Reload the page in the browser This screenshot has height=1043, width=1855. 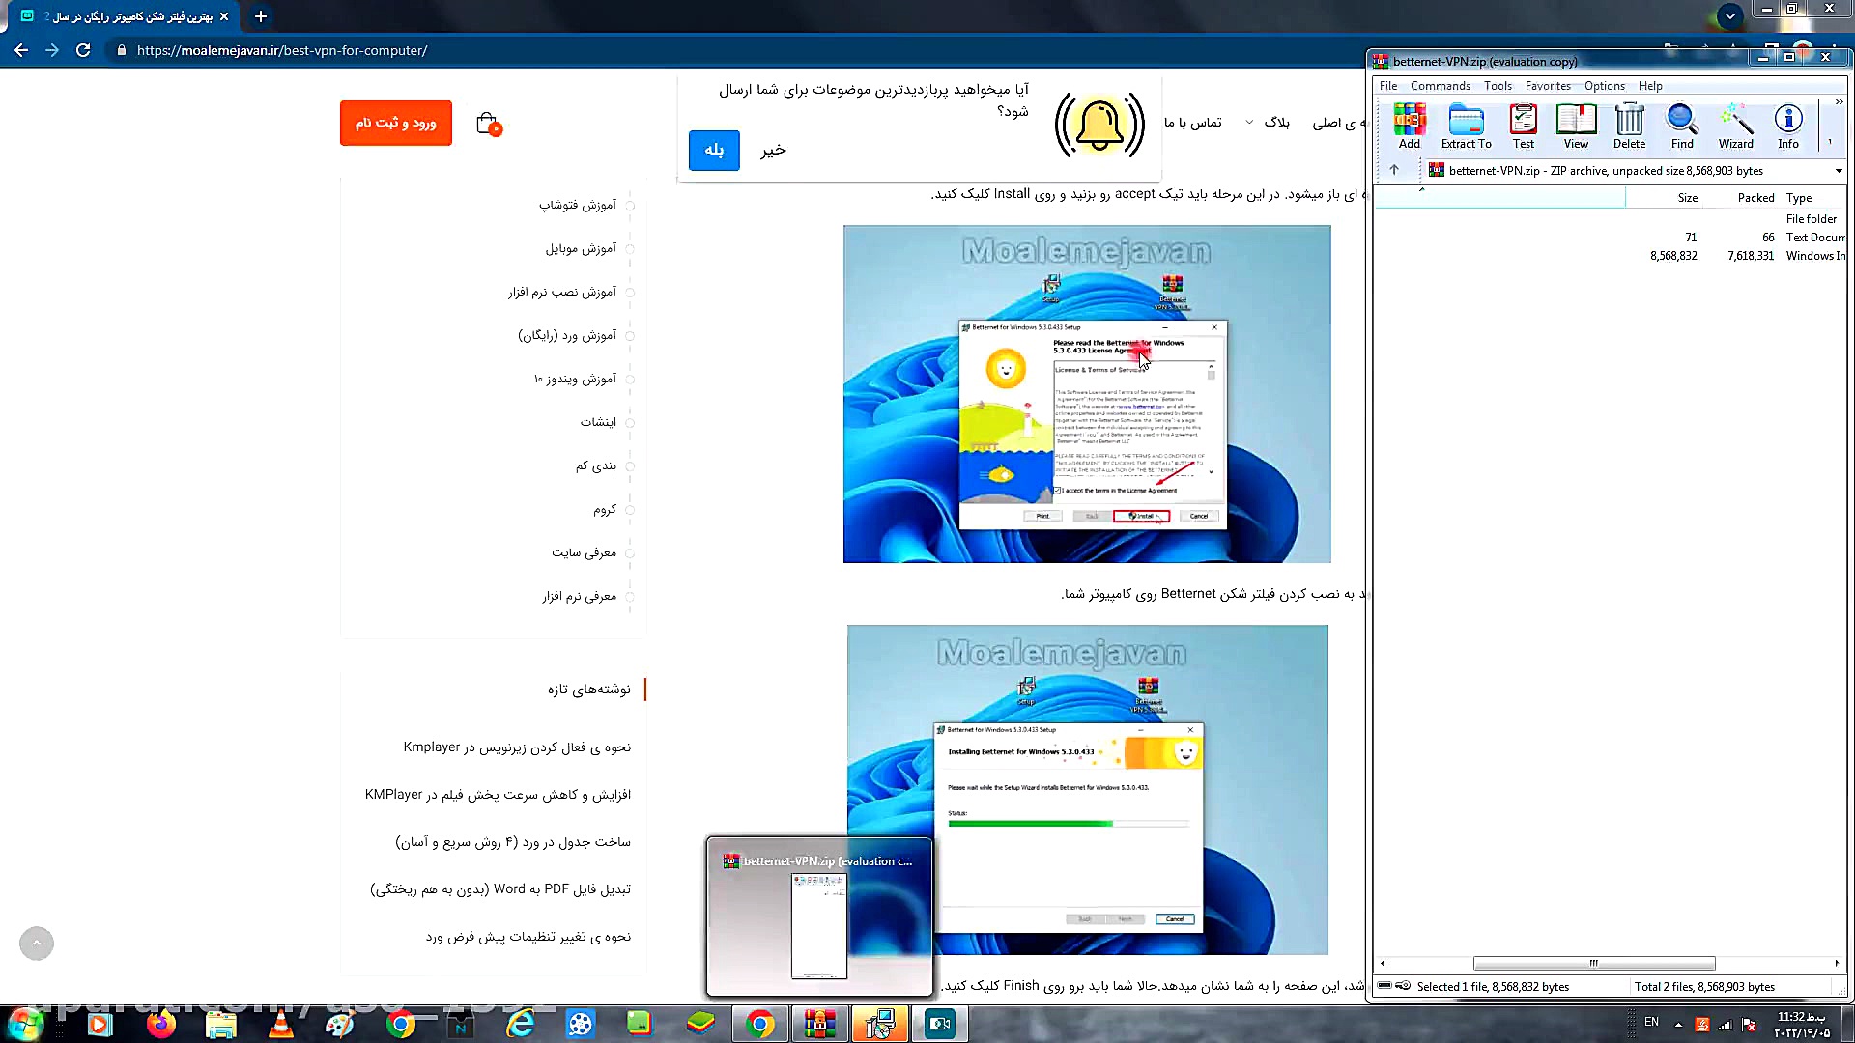coord(83,50)
